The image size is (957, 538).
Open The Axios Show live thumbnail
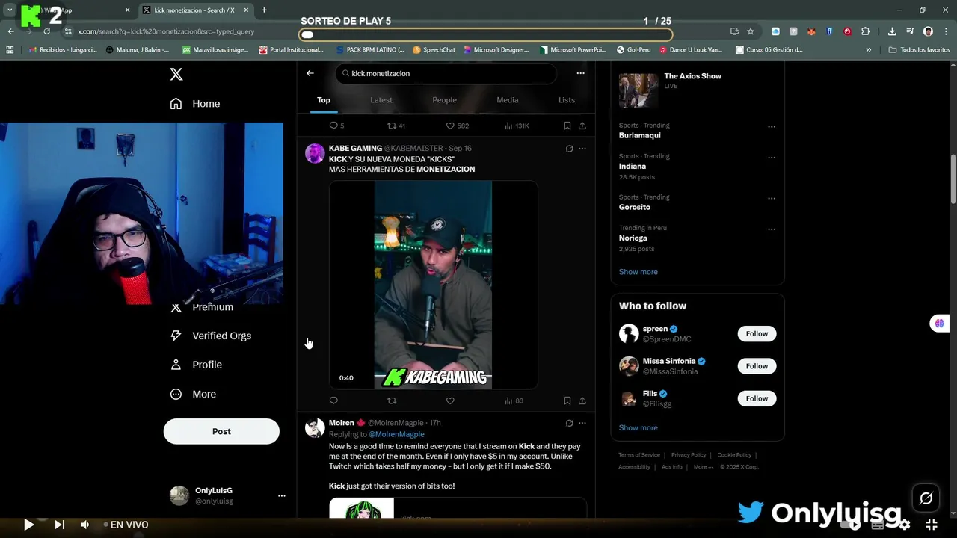click(x=638, y=90)
